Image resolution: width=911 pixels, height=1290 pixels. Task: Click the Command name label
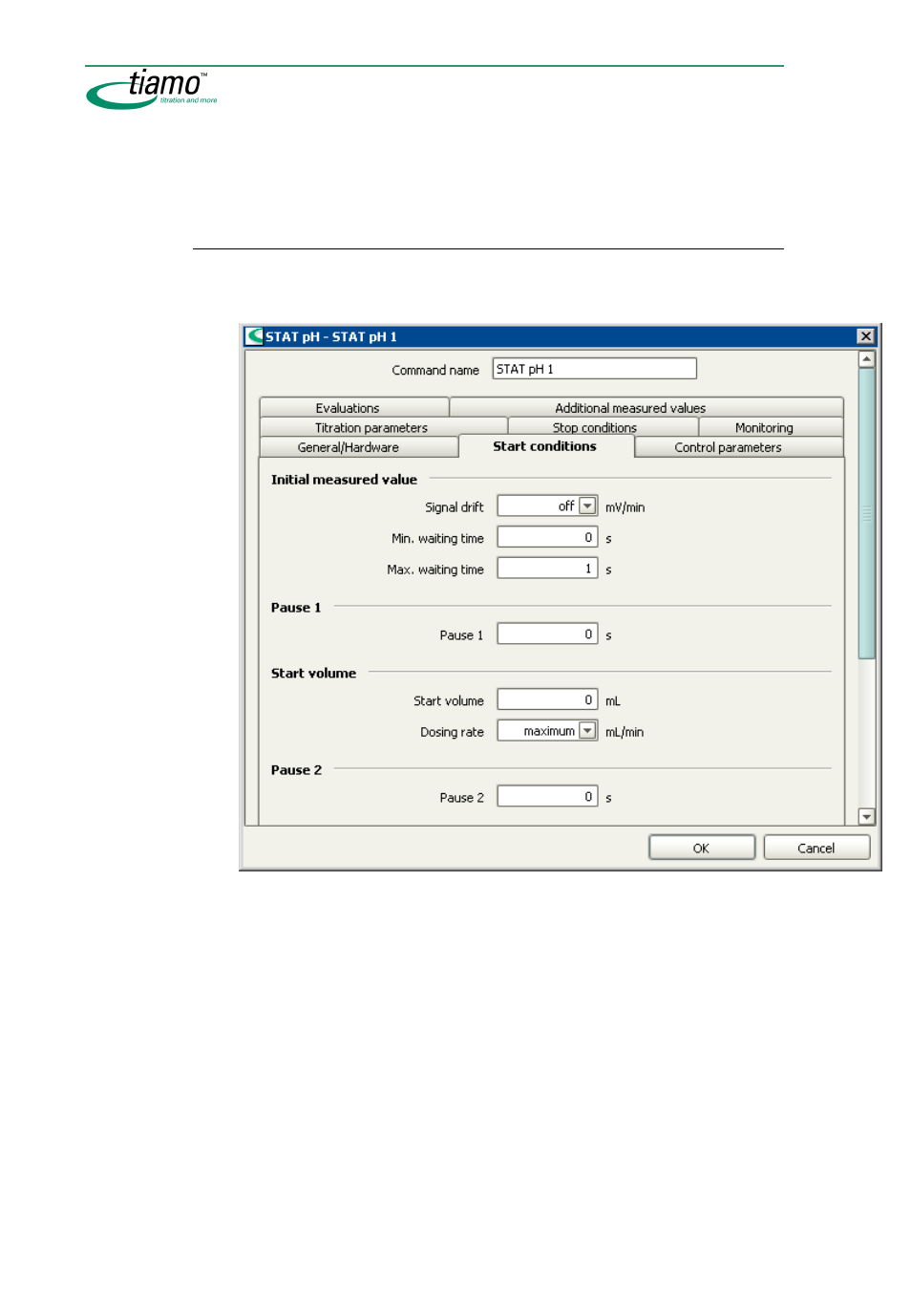coord(435,370)
